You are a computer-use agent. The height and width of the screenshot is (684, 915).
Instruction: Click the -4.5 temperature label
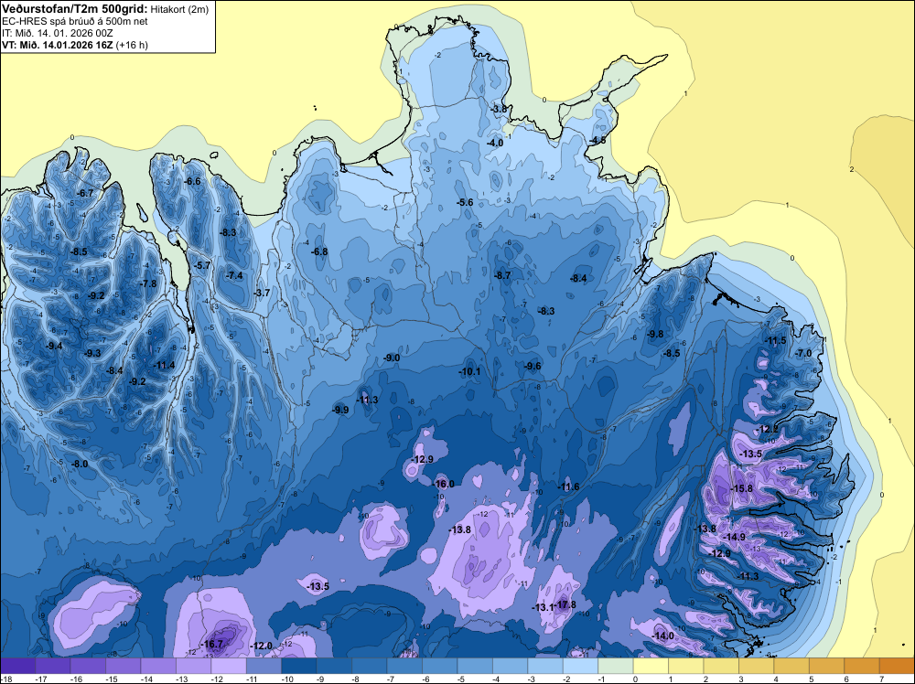pos(597,141)
